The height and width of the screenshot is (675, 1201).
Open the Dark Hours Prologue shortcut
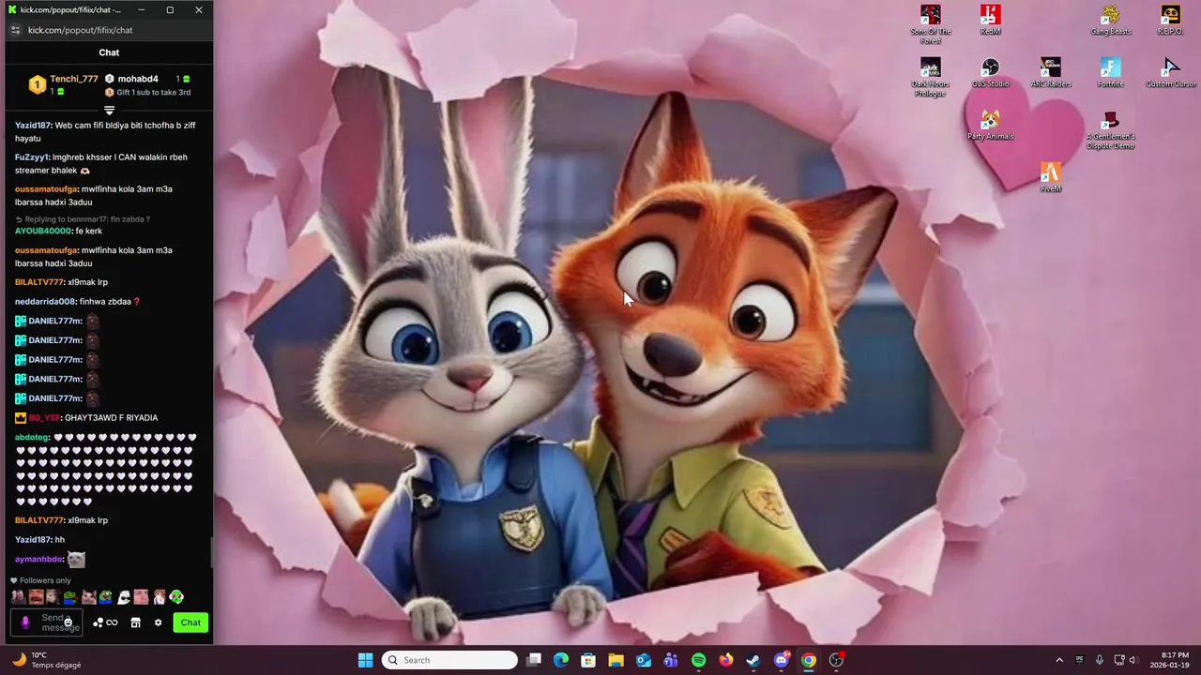pos(931,77)
